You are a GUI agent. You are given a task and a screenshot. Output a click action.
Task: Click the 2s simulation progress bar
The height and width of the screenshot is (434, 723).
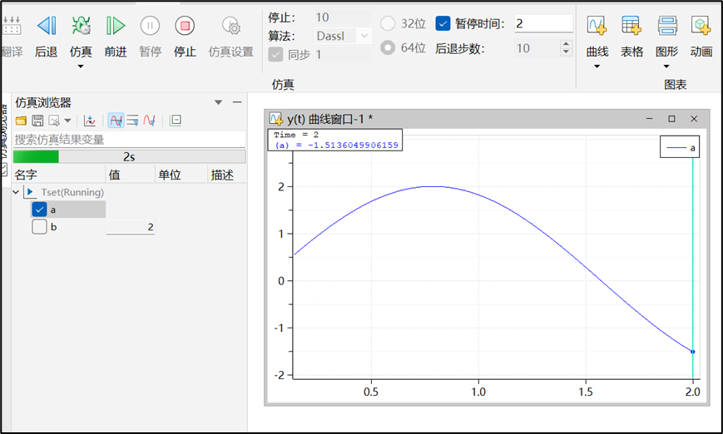[x=129, y=156]
